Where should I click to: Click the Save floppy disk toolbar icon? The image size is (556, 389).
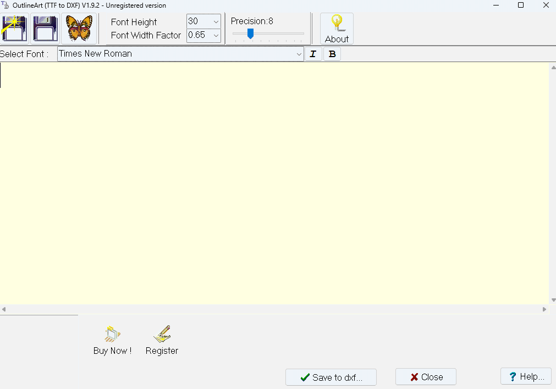click(x=45, y=27)
